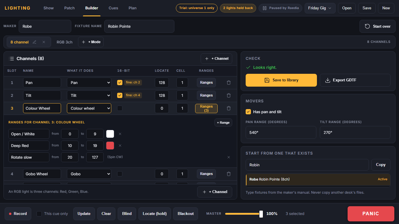Viewport: 399px width, 224px height.
Task: Click the red swatch for Deep Red
Action: 110,146
